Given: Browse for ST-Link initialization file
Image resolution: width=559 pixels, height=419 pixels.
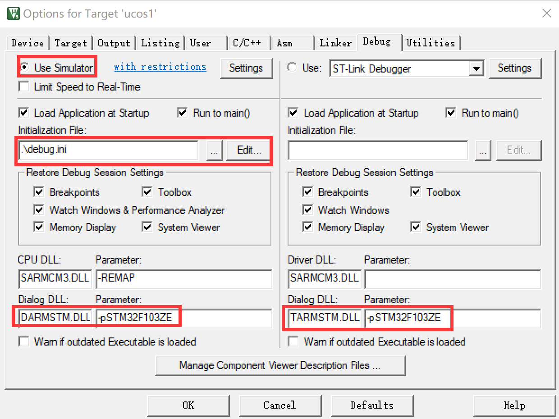Looking at the screenshot, I should 483,150.
